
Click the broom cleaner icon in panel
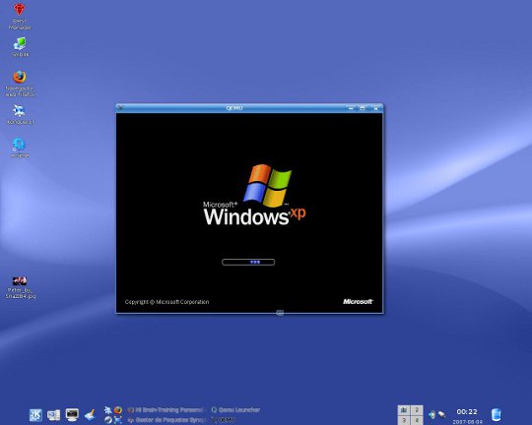[91, 414]
